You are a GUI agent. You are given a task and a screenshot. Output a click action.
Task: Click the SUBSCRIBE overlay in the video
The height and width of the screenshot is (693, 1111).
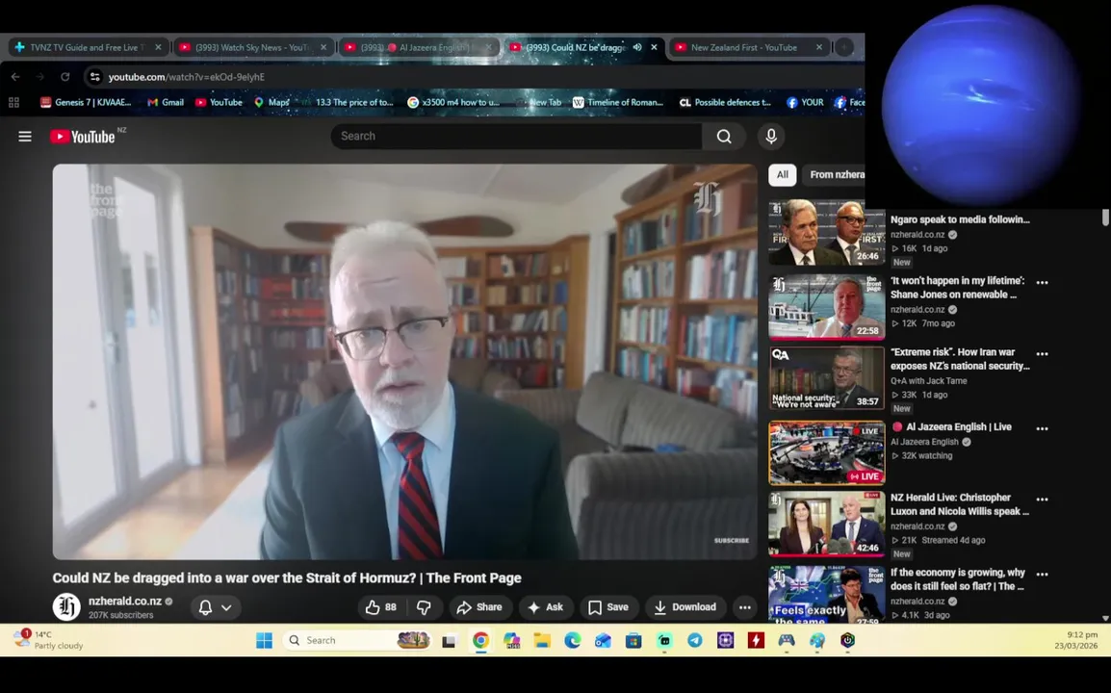click(732, 540)
